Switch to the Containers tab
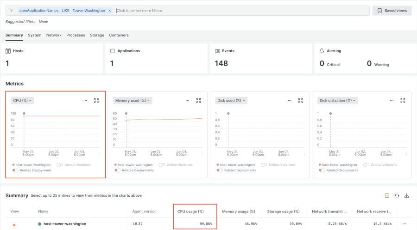 click(x=119, y=35)
